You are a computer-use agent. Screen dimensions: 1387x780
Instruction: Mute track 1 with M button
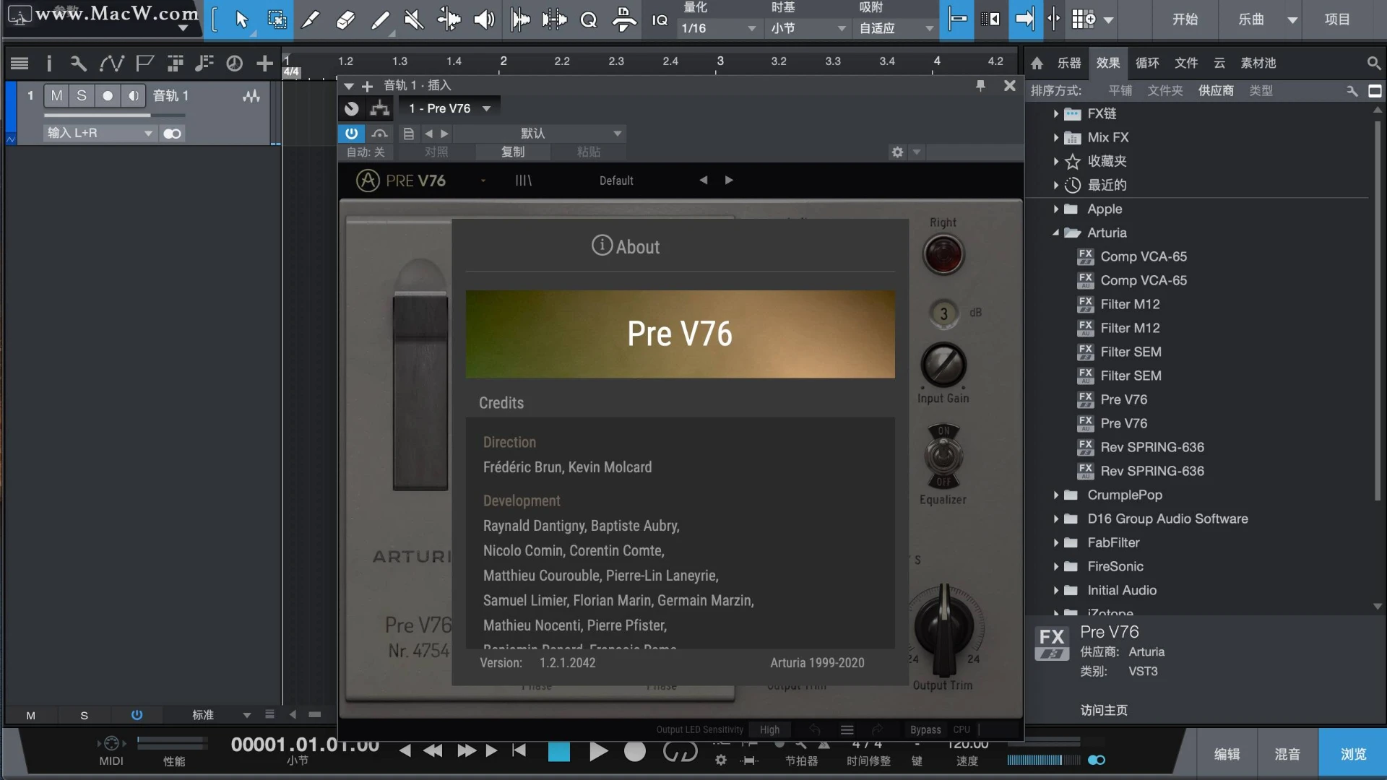pos(56,95)
